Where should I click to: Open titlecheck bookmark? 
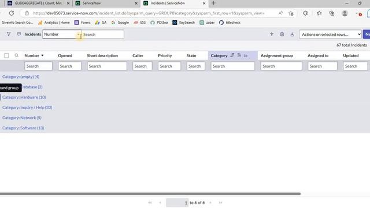click(230, 23)
